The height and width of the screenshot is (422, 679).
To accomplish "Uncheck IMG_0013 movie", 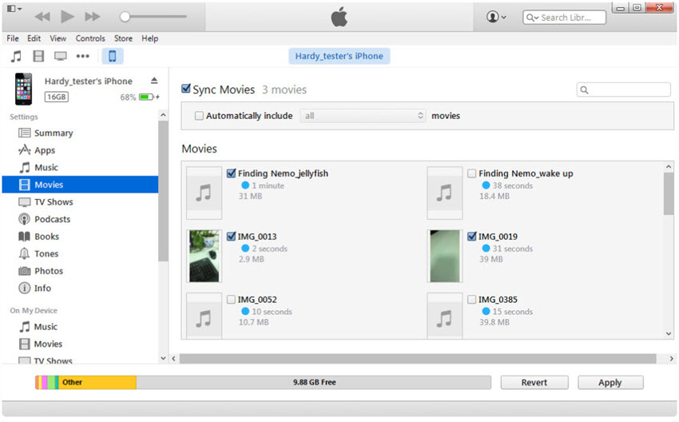I will coord(231,236).
